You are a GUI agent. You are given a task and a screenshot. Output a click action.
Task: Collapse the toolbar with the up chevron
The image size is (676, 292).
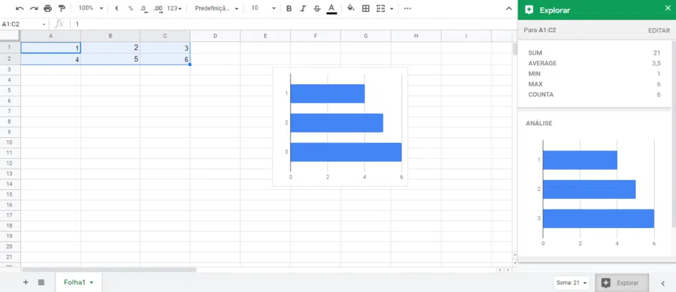click(509, 9)
